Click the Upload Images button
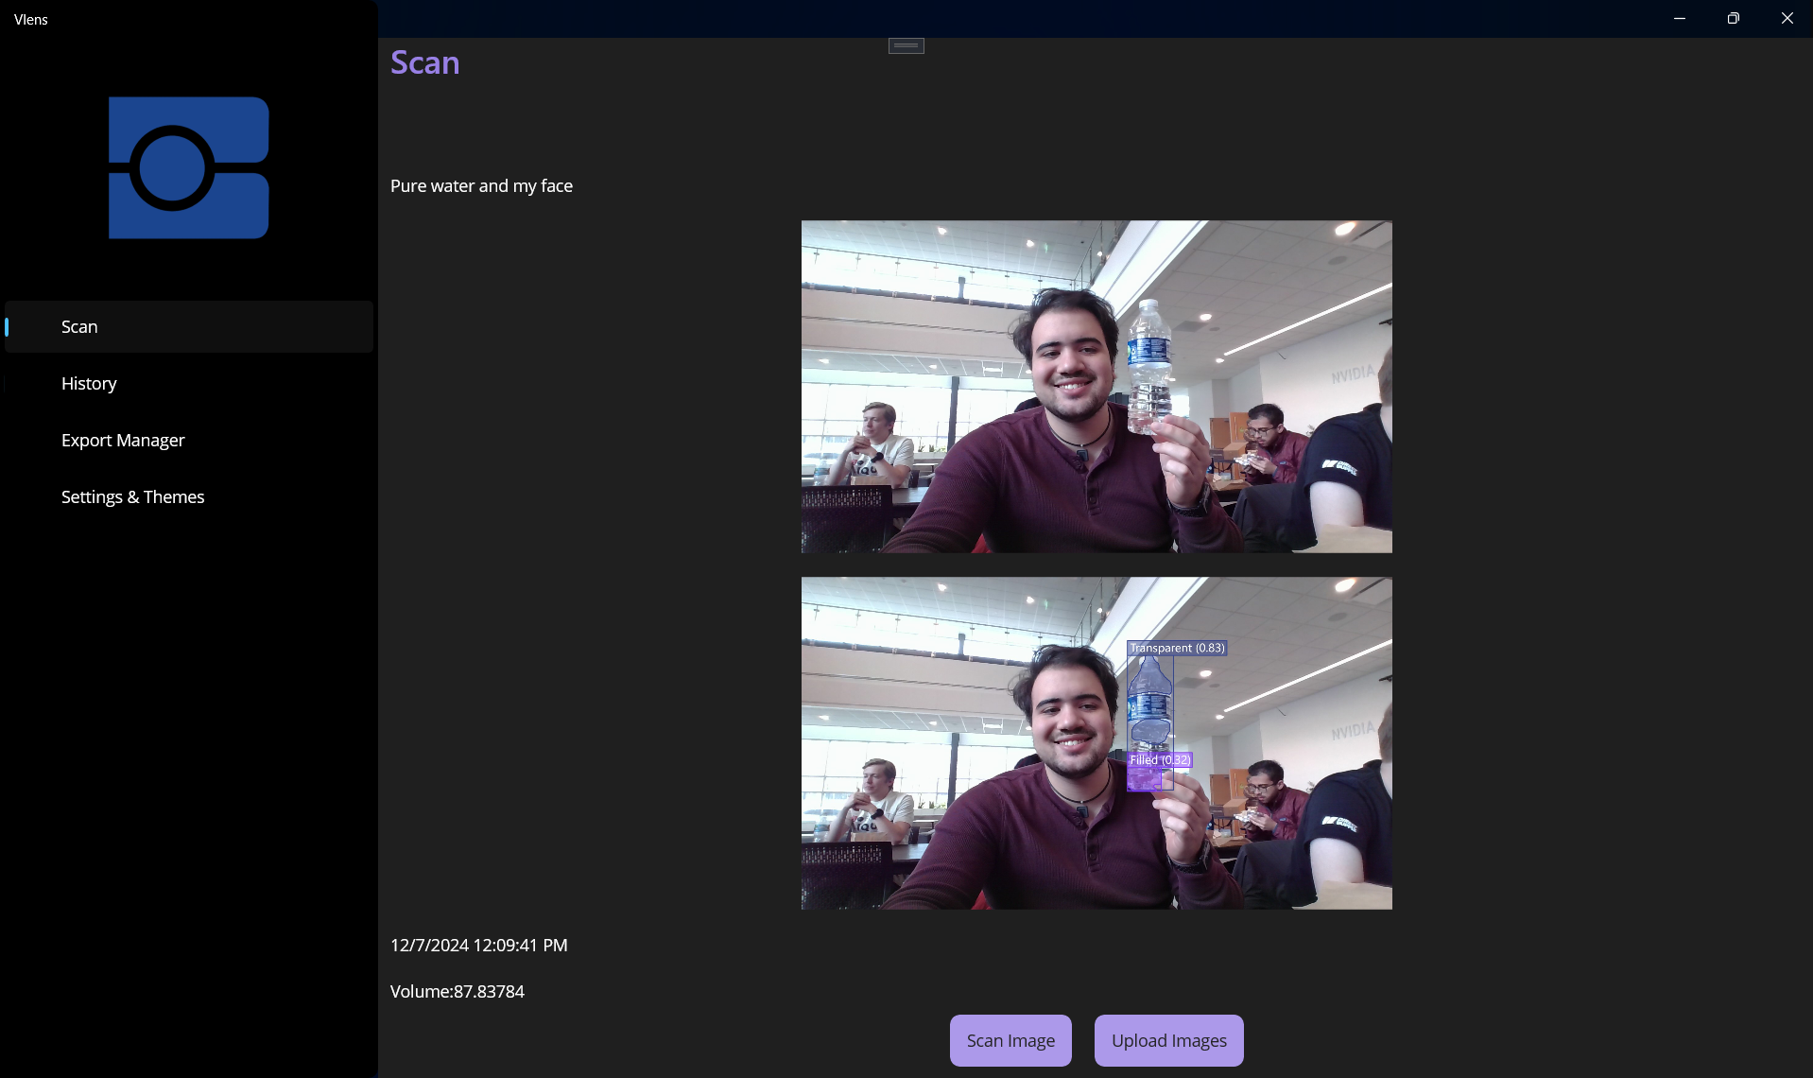The width and height of the screenshot is (1813, 1078). click(x=1168, y=1040)
